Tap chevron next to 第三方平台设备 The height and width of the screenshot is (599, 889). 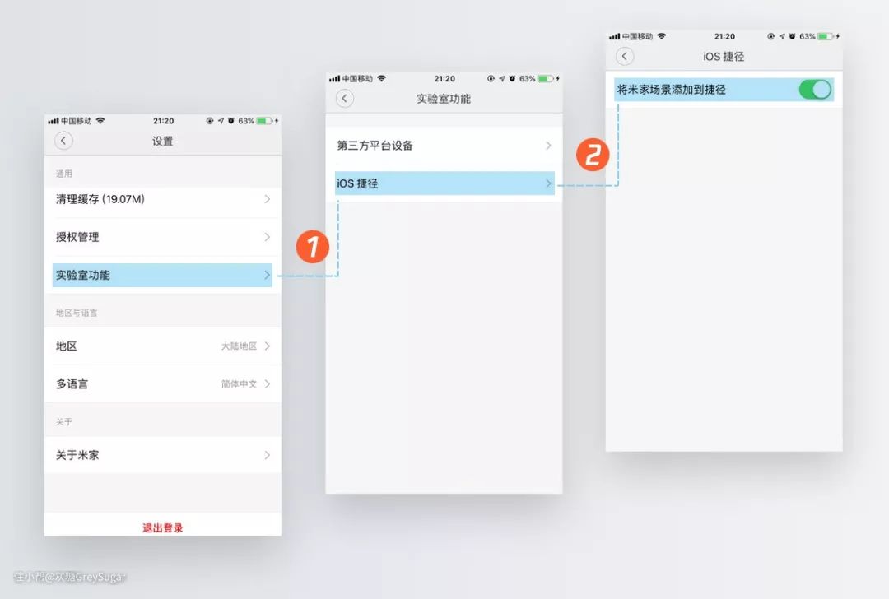(548, 146)
